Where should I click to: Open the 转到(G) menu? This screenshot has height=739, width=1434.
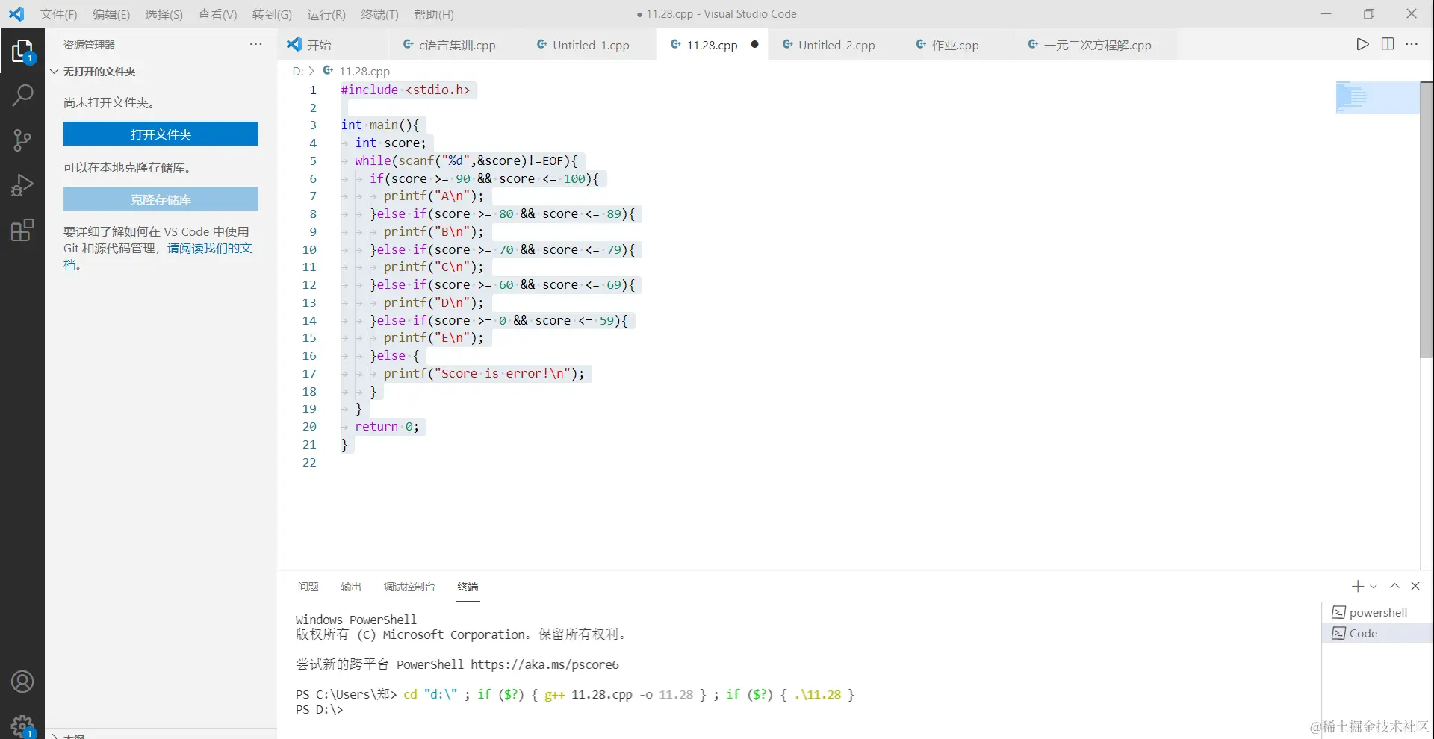click(272, 14)
